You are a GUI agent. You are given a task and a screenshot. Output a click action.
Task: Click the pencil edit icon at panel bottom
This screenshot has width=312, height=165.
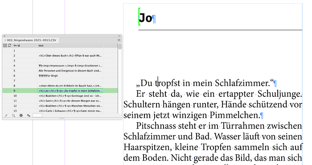click(6, 115)
